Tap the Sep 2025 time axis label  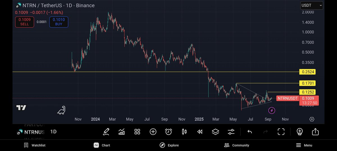(268, 119)
